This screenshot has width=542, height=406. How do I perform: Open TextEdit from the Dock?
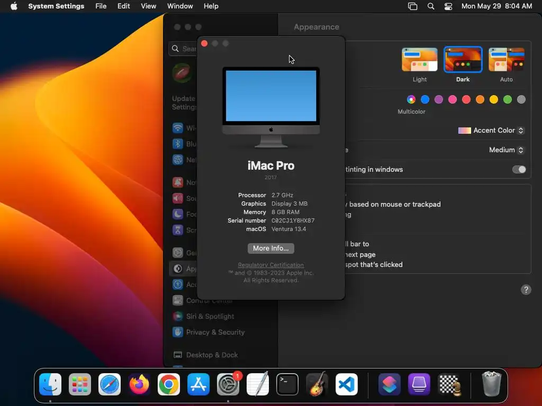tap(258, 384)
